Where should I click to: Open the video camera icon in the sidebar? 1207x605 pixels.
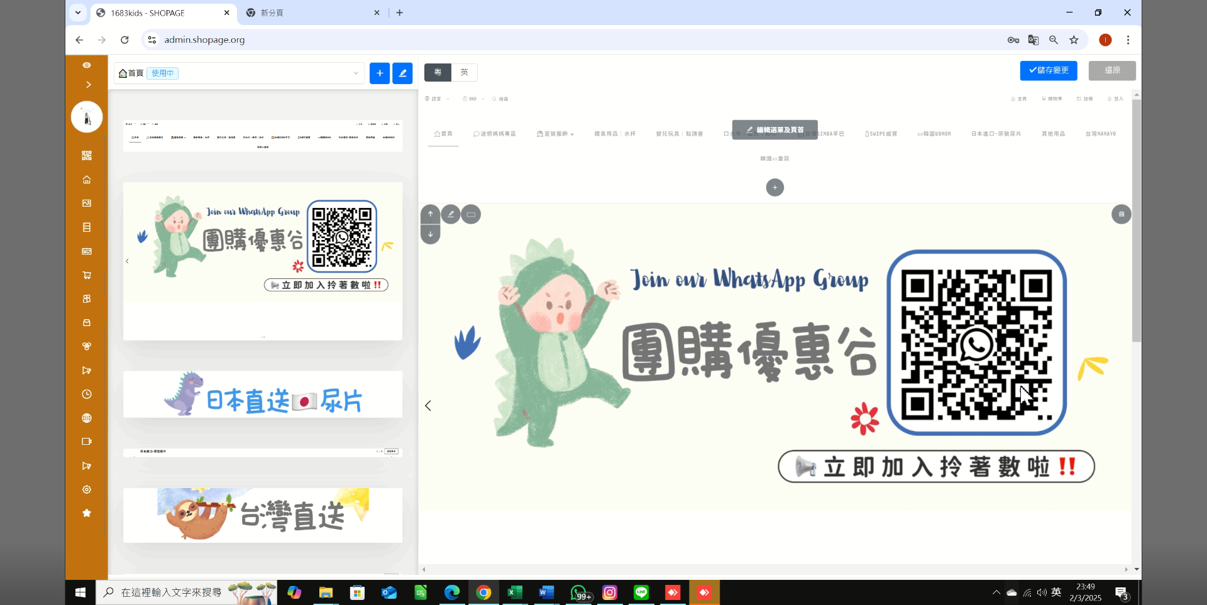(x=87, y=442)
